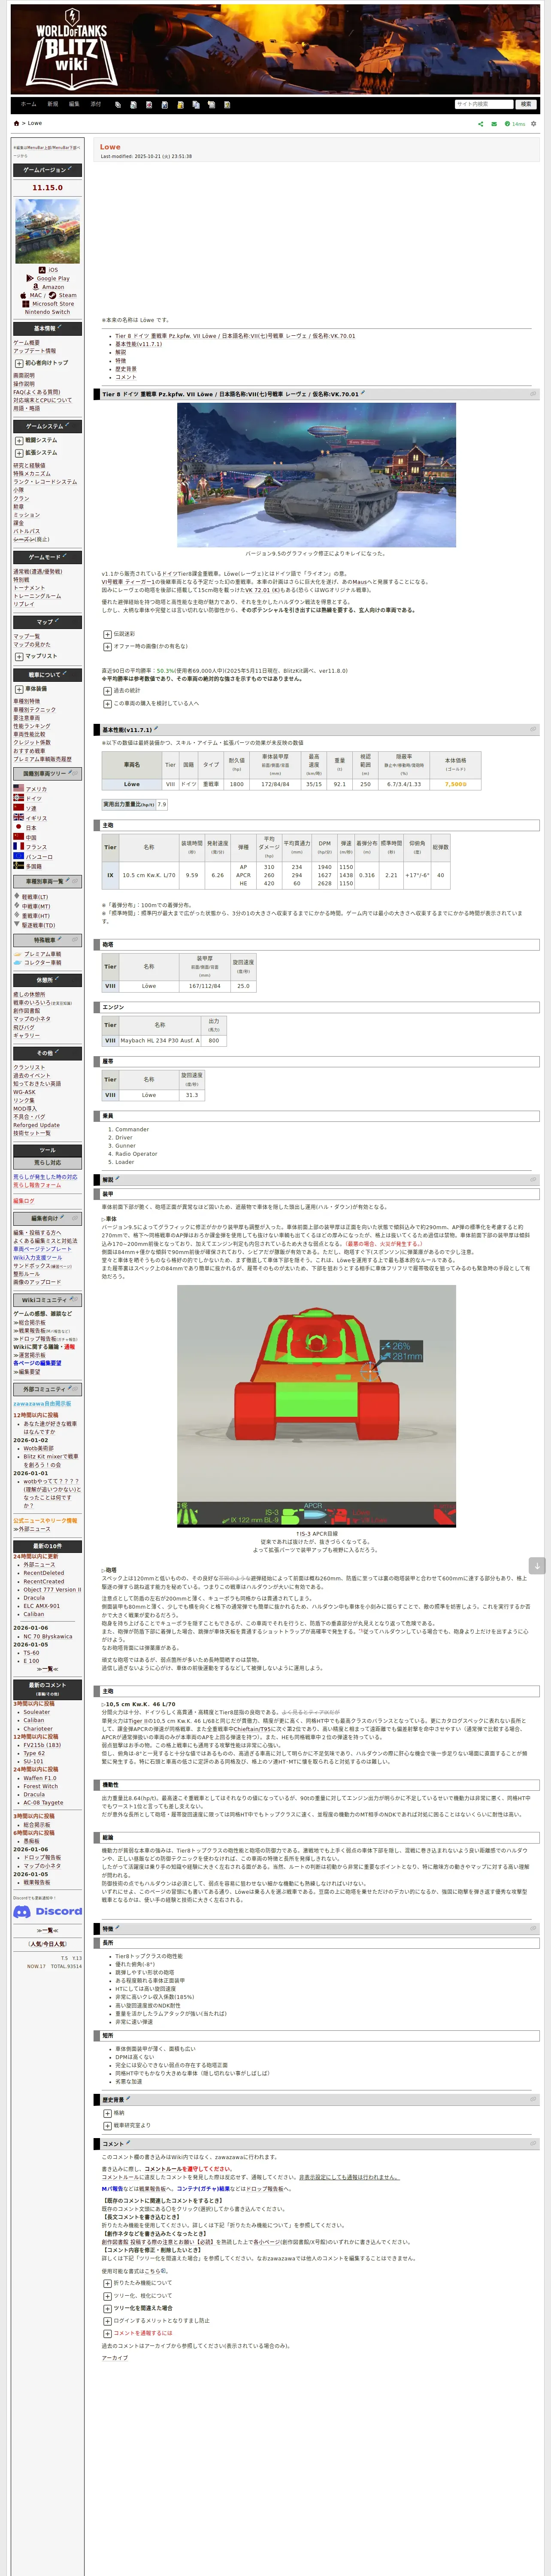Click the ドイツ flag icon
The height and width of the screenshot is (2576, 551).
[x=18, y=799]
